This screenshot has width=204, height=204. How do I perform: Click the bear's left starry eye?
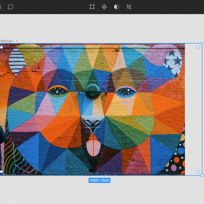click(x=56, y=91)
